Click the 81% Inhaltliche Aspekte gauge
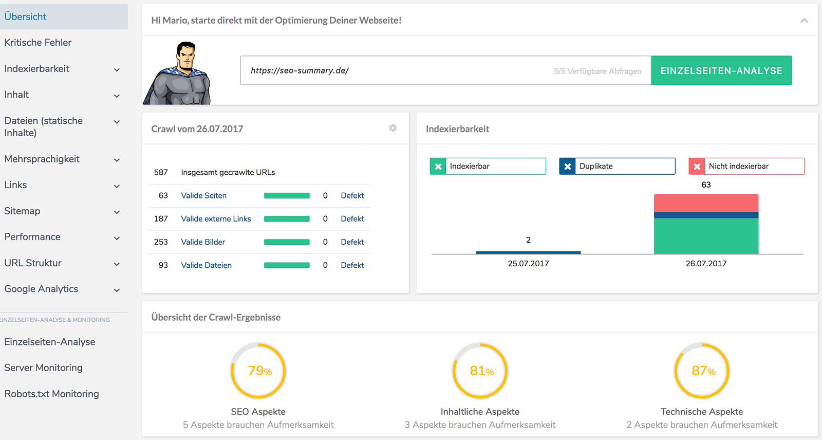The image size is (822, 440). coord(480,371)
